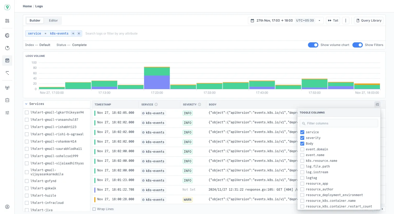Open the user profile icon at bottom left
The height and width of the screenshot is (214, 394).
[x=7, y=206]
